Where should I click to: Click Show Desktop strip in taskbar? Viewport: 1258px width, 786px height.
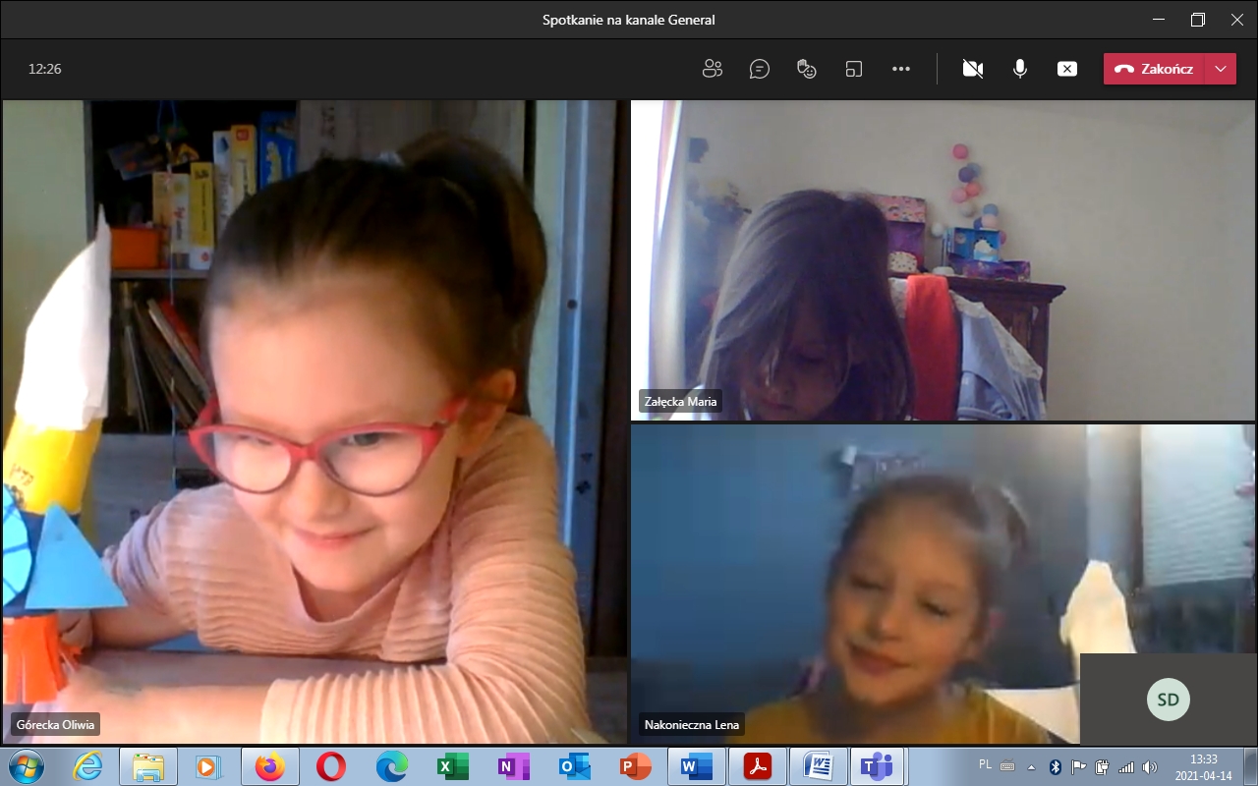click(x=1249, y=766)
